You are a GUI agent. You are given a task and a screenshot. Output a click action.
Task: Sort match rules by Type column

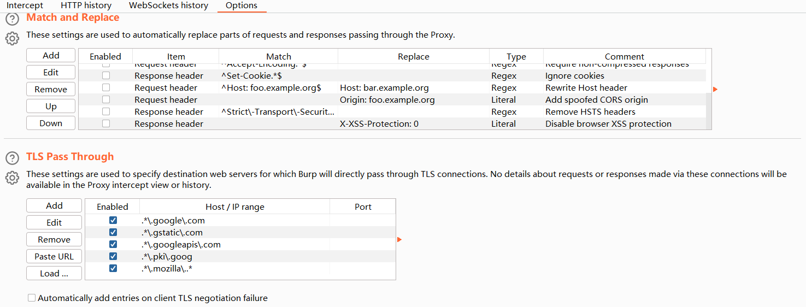[516, 56]
